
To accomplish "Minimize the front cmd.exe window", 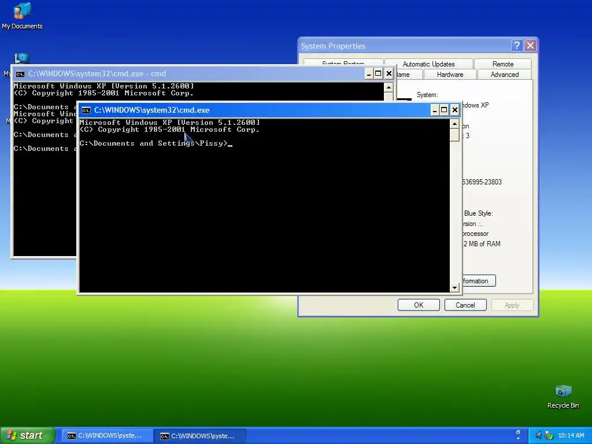I will [435, 110].
